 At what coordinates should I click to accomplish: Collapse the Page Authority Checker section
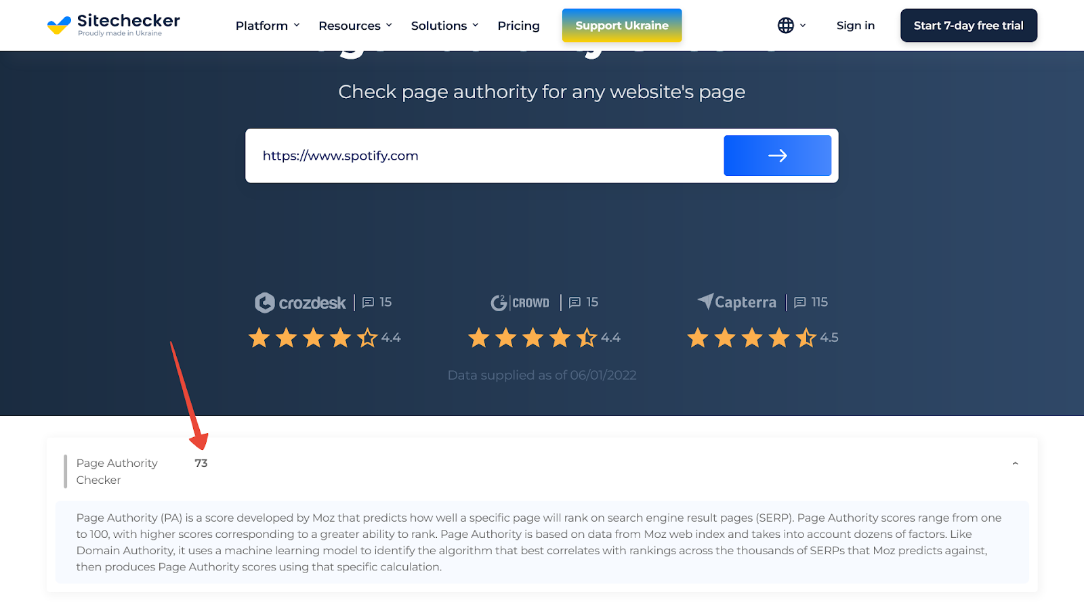click(x=1015, y=464)
